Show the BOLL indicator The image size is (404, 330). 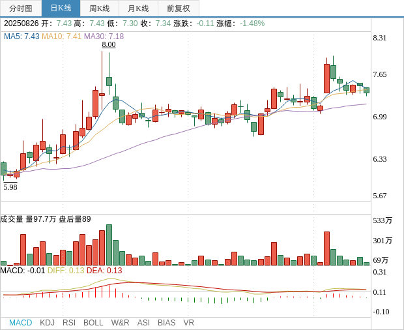[93, 323]
